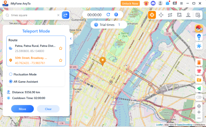Open the blue toolbox icon
Screen dimensions: 206x127
coord(167,3)
